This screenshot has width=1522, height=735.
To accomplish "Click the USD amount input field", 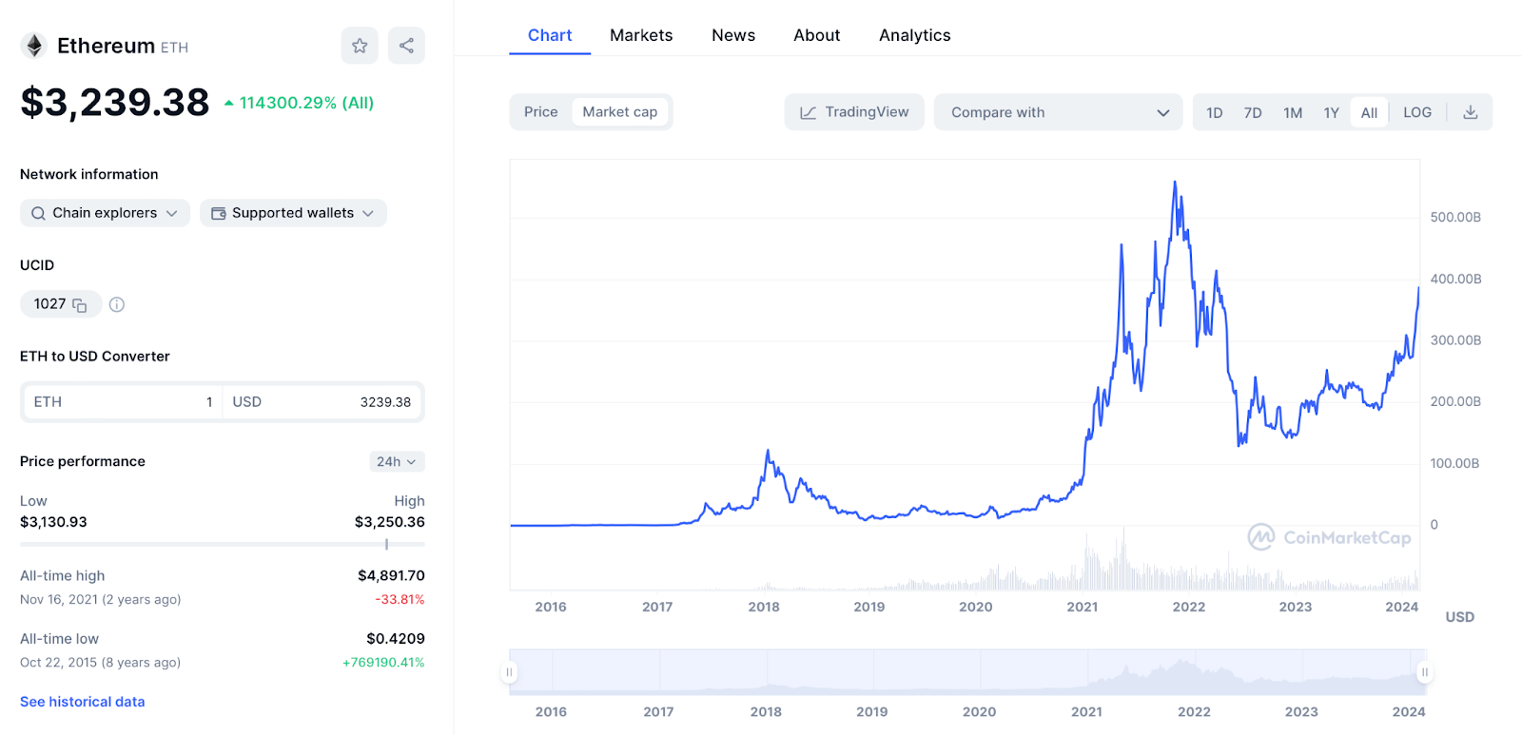I will (x=322, y=402).
